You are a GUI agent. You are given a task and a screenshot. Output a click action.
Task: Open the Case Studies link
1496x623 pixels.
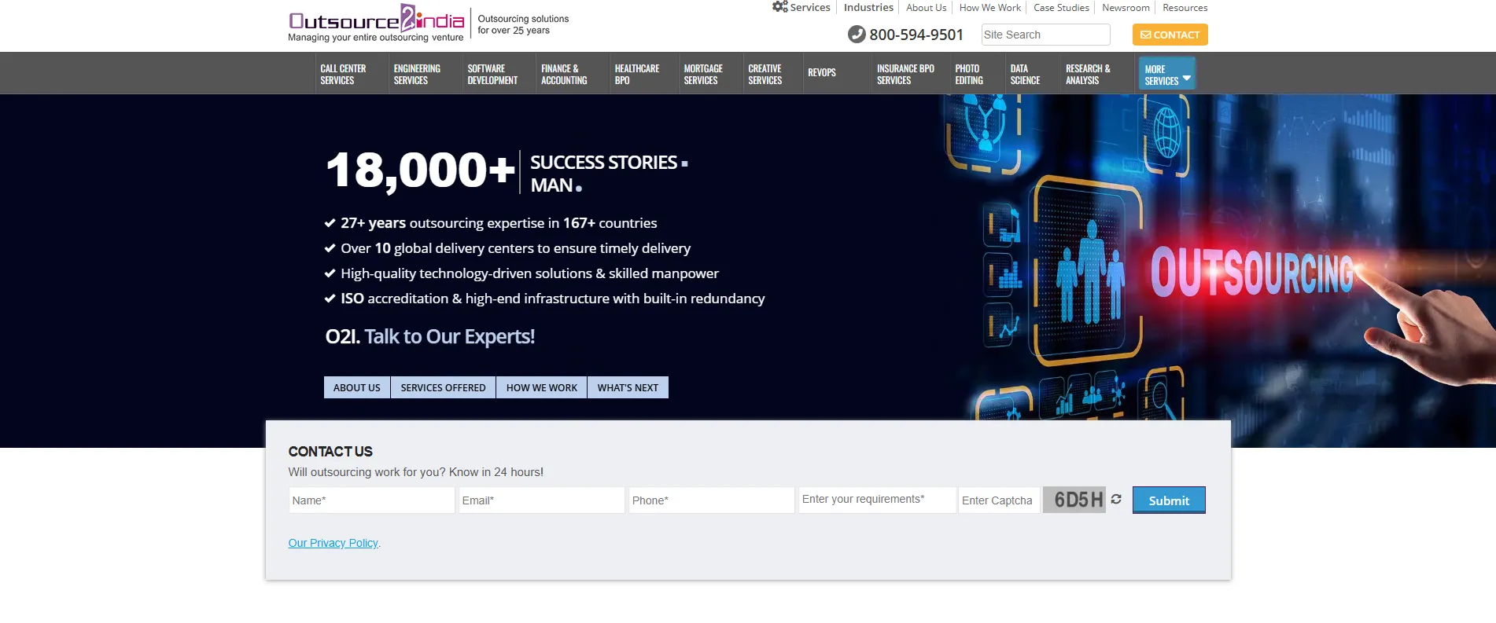[1061, 8]
